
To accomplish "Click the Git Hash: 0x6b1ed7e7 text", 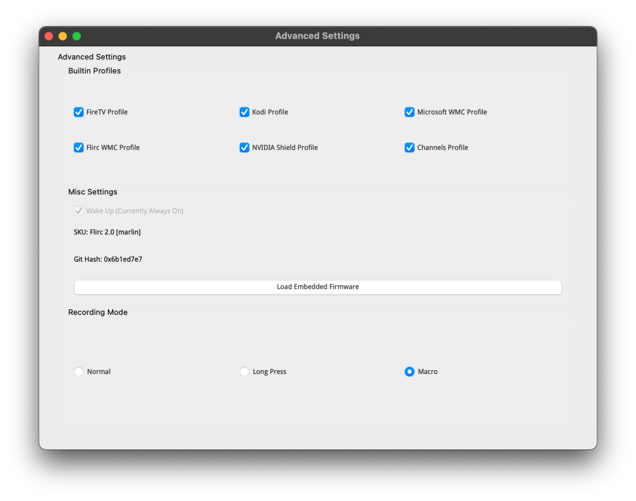I will 108,259.
